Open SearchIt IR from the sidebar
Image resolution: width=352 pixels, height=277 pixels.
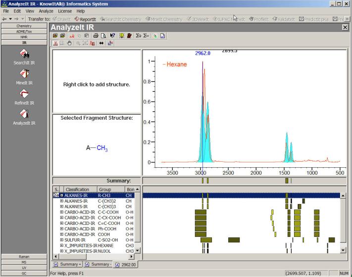(x=24, y=58)
